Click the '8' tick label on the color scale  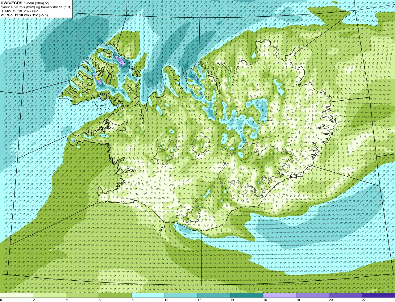click(132, 300)
